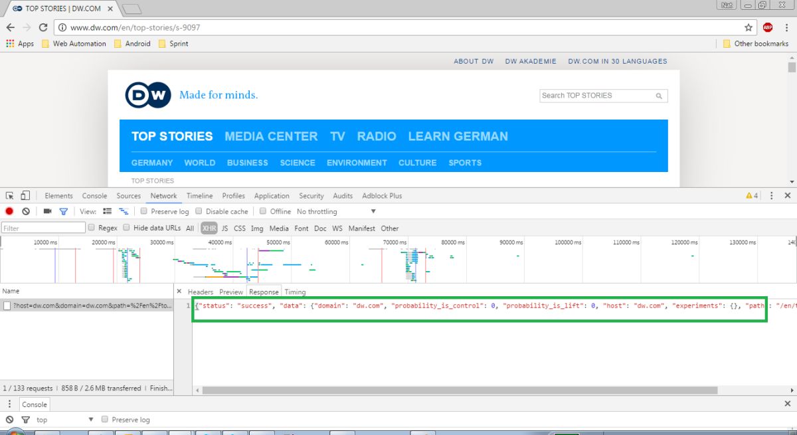Go back to the previous page

pos(10,27)
